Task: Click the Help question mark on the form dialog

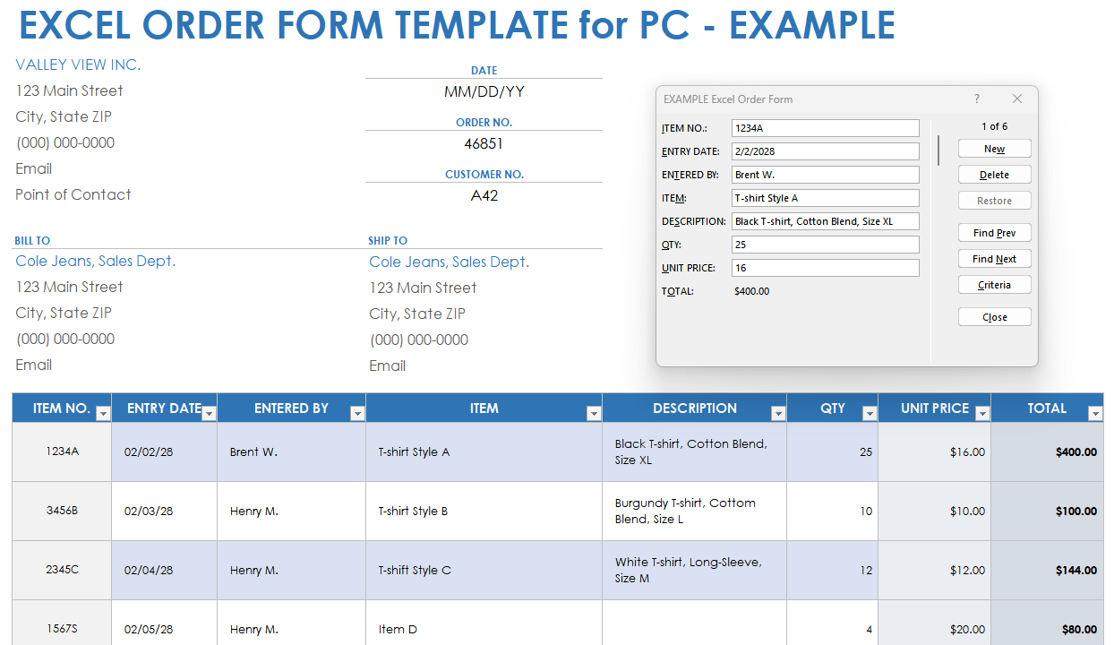Action: tap(976, 99)
